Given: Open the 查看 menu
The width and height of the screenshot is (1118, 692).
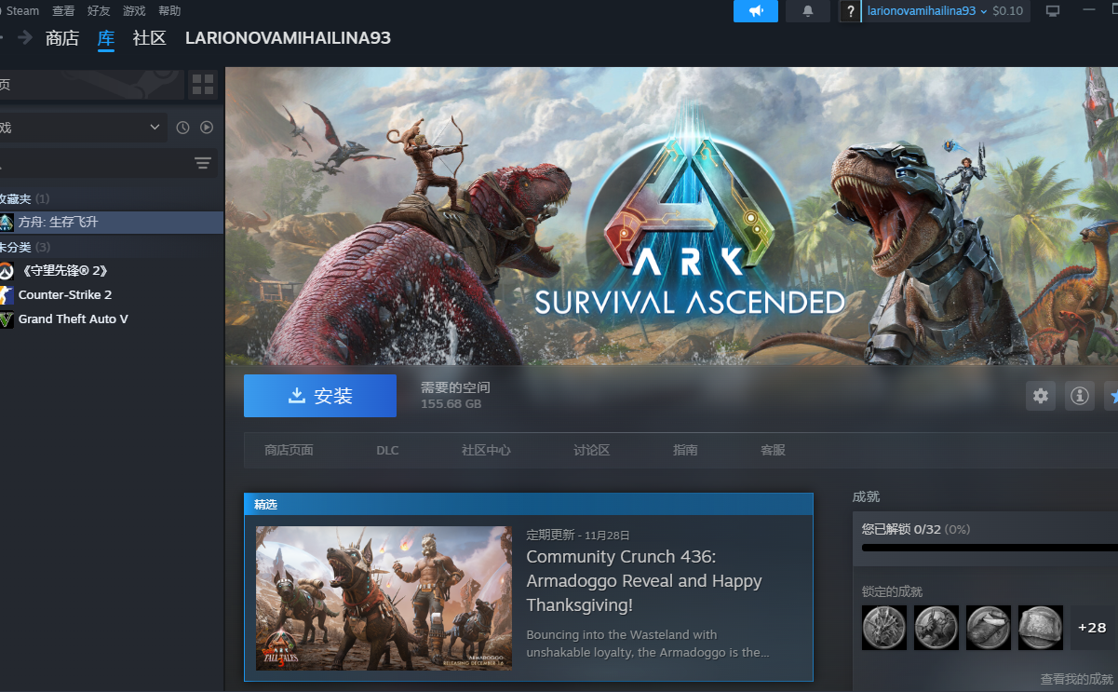Looking at the screenshot, I should pyautogui.click(x=63, y=11).
